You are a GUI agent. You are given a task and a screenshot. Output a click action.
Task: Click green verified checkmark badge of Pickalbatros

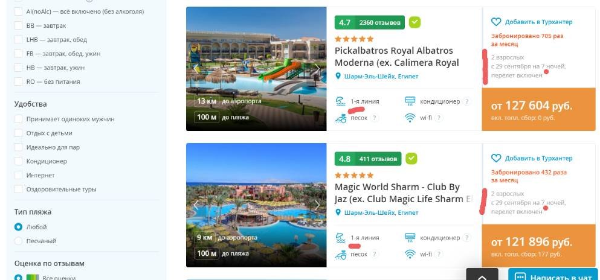[415, 22]
